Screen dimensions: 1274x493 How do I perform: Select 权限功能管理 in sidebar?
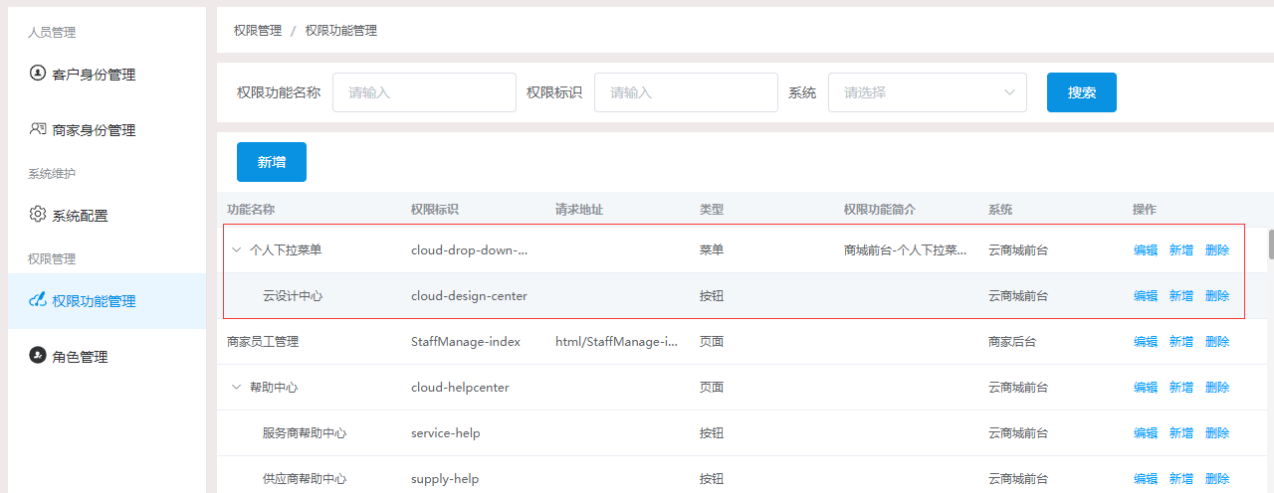click(x=106, y=301)
